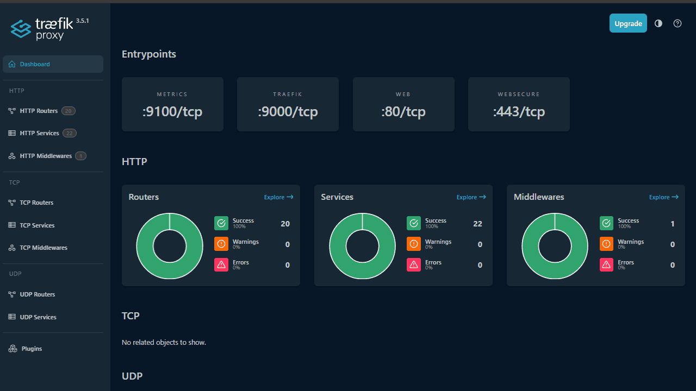Image resolution: width=696 pixels, height=391 pixels.
Task: Click the Dashboard home icon
Action: 11,64
